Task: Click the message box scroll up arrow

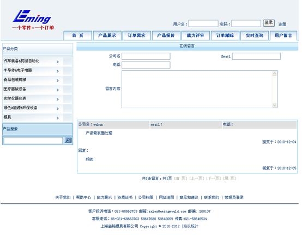Action: [275, 73]
